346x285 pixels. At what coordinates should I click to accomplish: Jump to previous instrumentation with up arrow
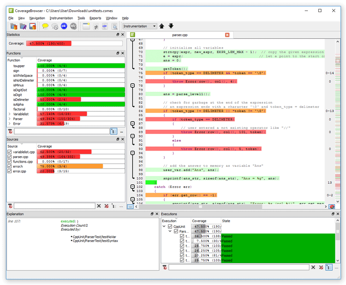tap(161, 26)
